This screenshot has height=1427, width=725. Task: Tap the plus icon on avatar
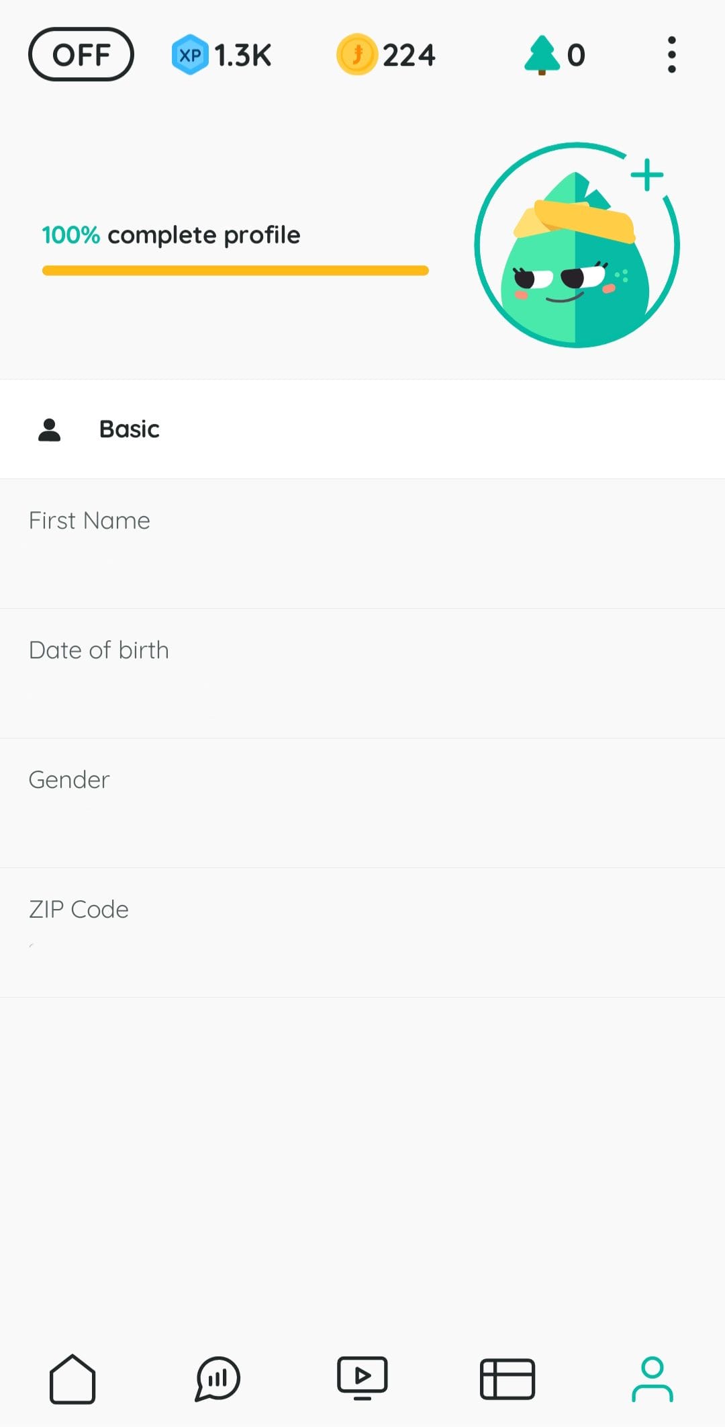coord(647,175)
